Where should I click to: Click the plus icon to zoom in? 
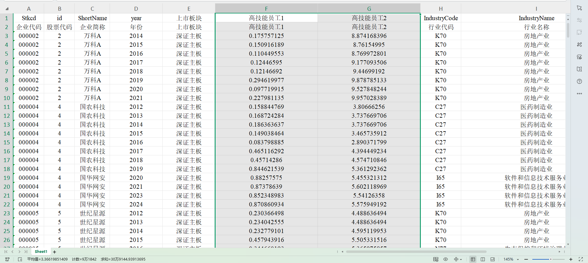coord(571,259)
